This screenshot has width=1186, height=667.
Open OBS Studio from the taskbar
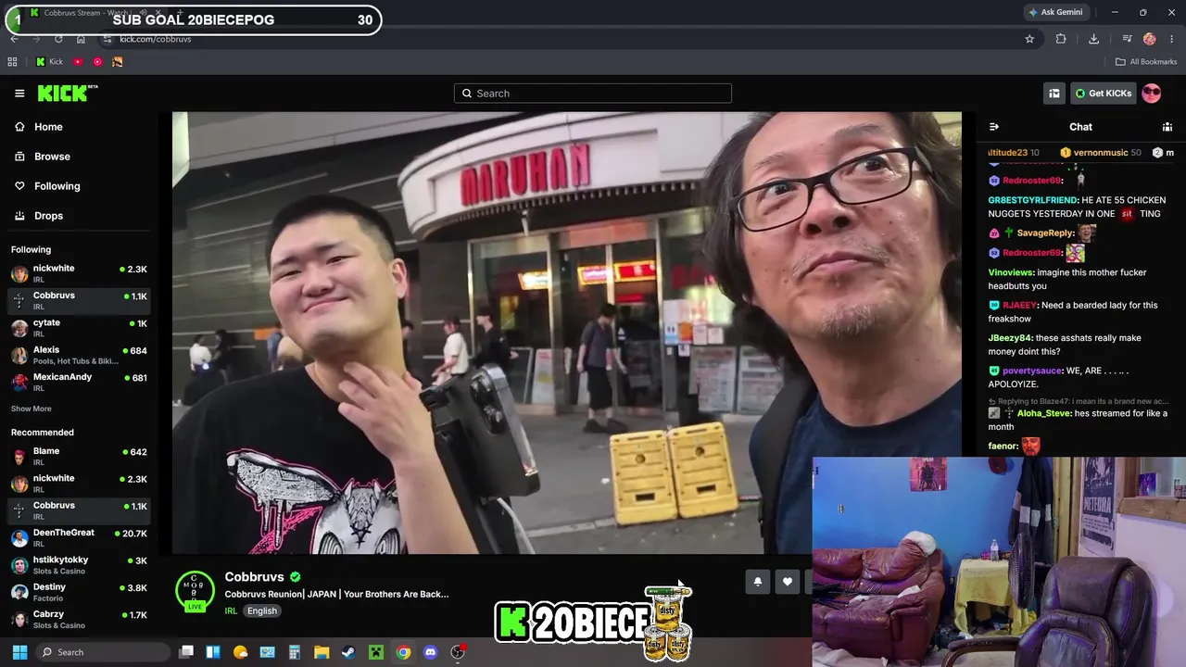457,652
